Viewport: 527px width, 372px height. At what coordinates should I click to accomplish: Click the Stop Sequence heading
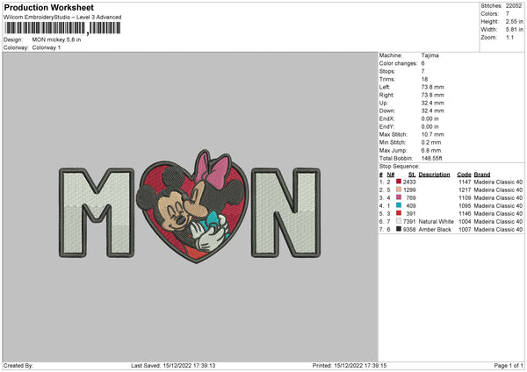coord(400,167)
